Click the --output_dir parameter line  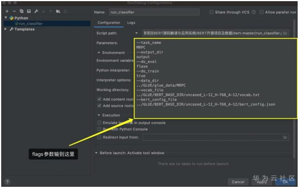(150, 52)
